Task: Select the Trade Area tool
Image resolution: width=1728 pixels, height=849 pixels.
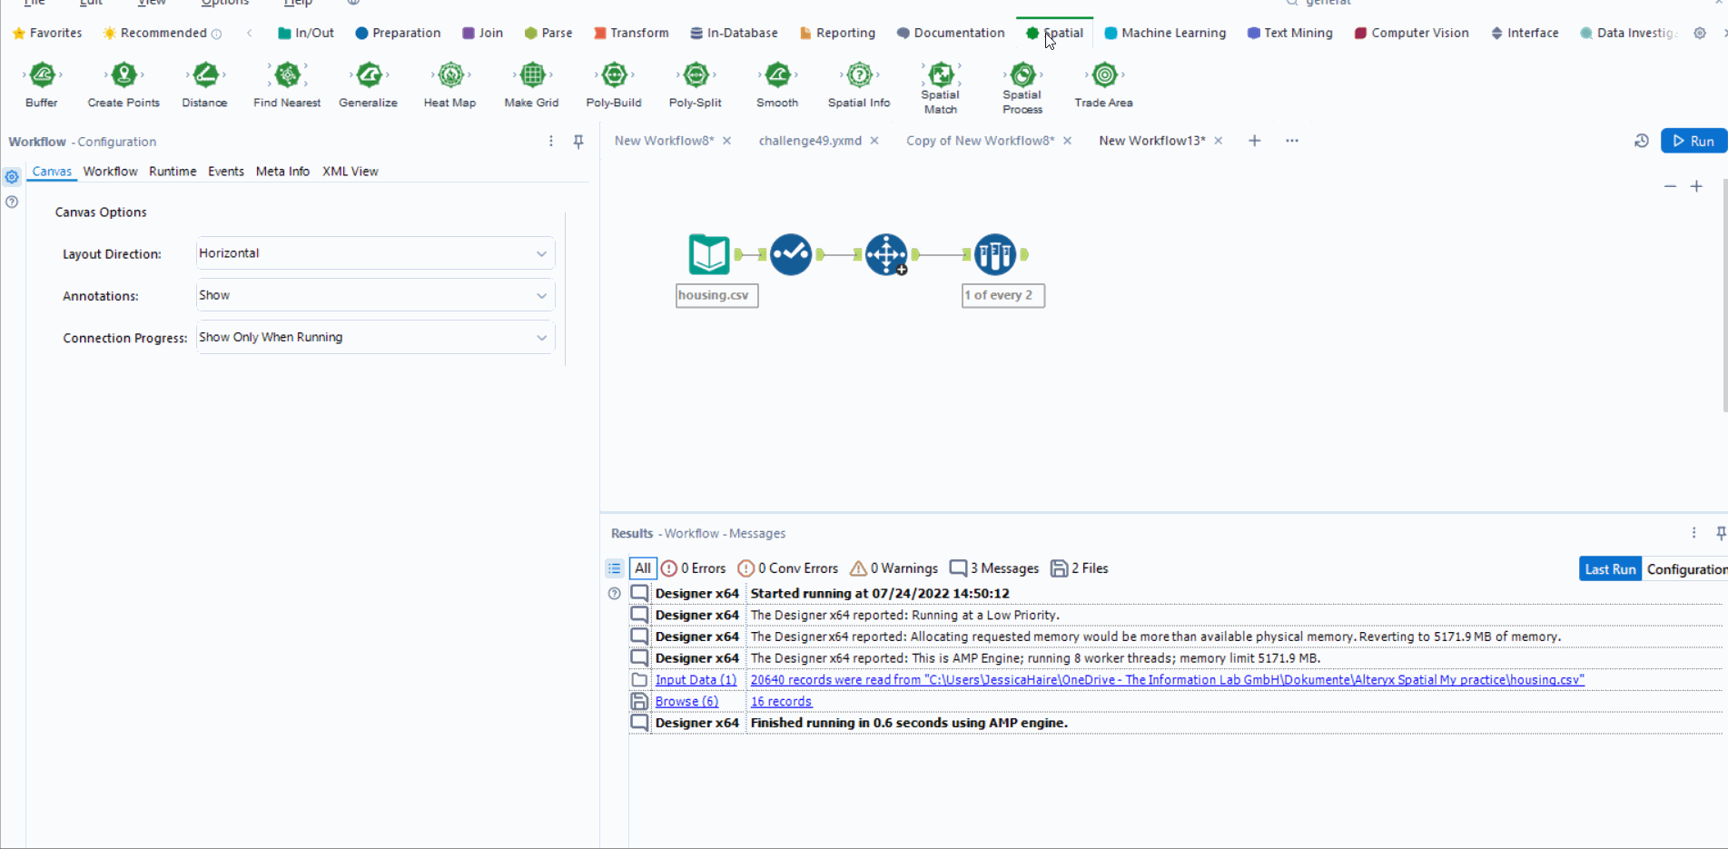Action: point(1104,75)
